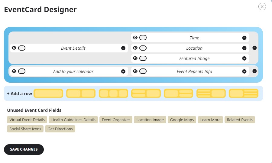Toggle the rounded switch beside Featured Image
This screenshot has width=272, height=163.
point(143,58)
